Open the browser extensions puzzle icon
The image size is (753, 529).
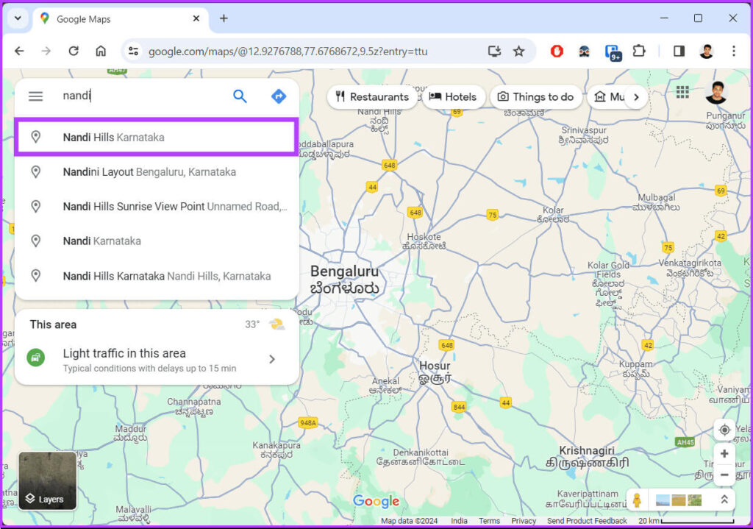click(639, 51)
